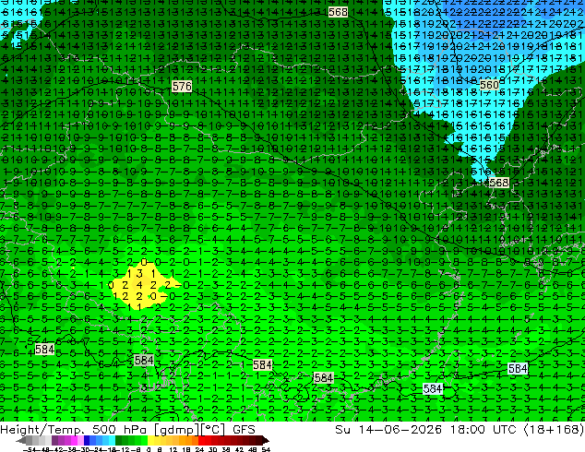Click the bright red swatch in legend
This screenshot has width=585, height=452.
(x=201, y=441)
